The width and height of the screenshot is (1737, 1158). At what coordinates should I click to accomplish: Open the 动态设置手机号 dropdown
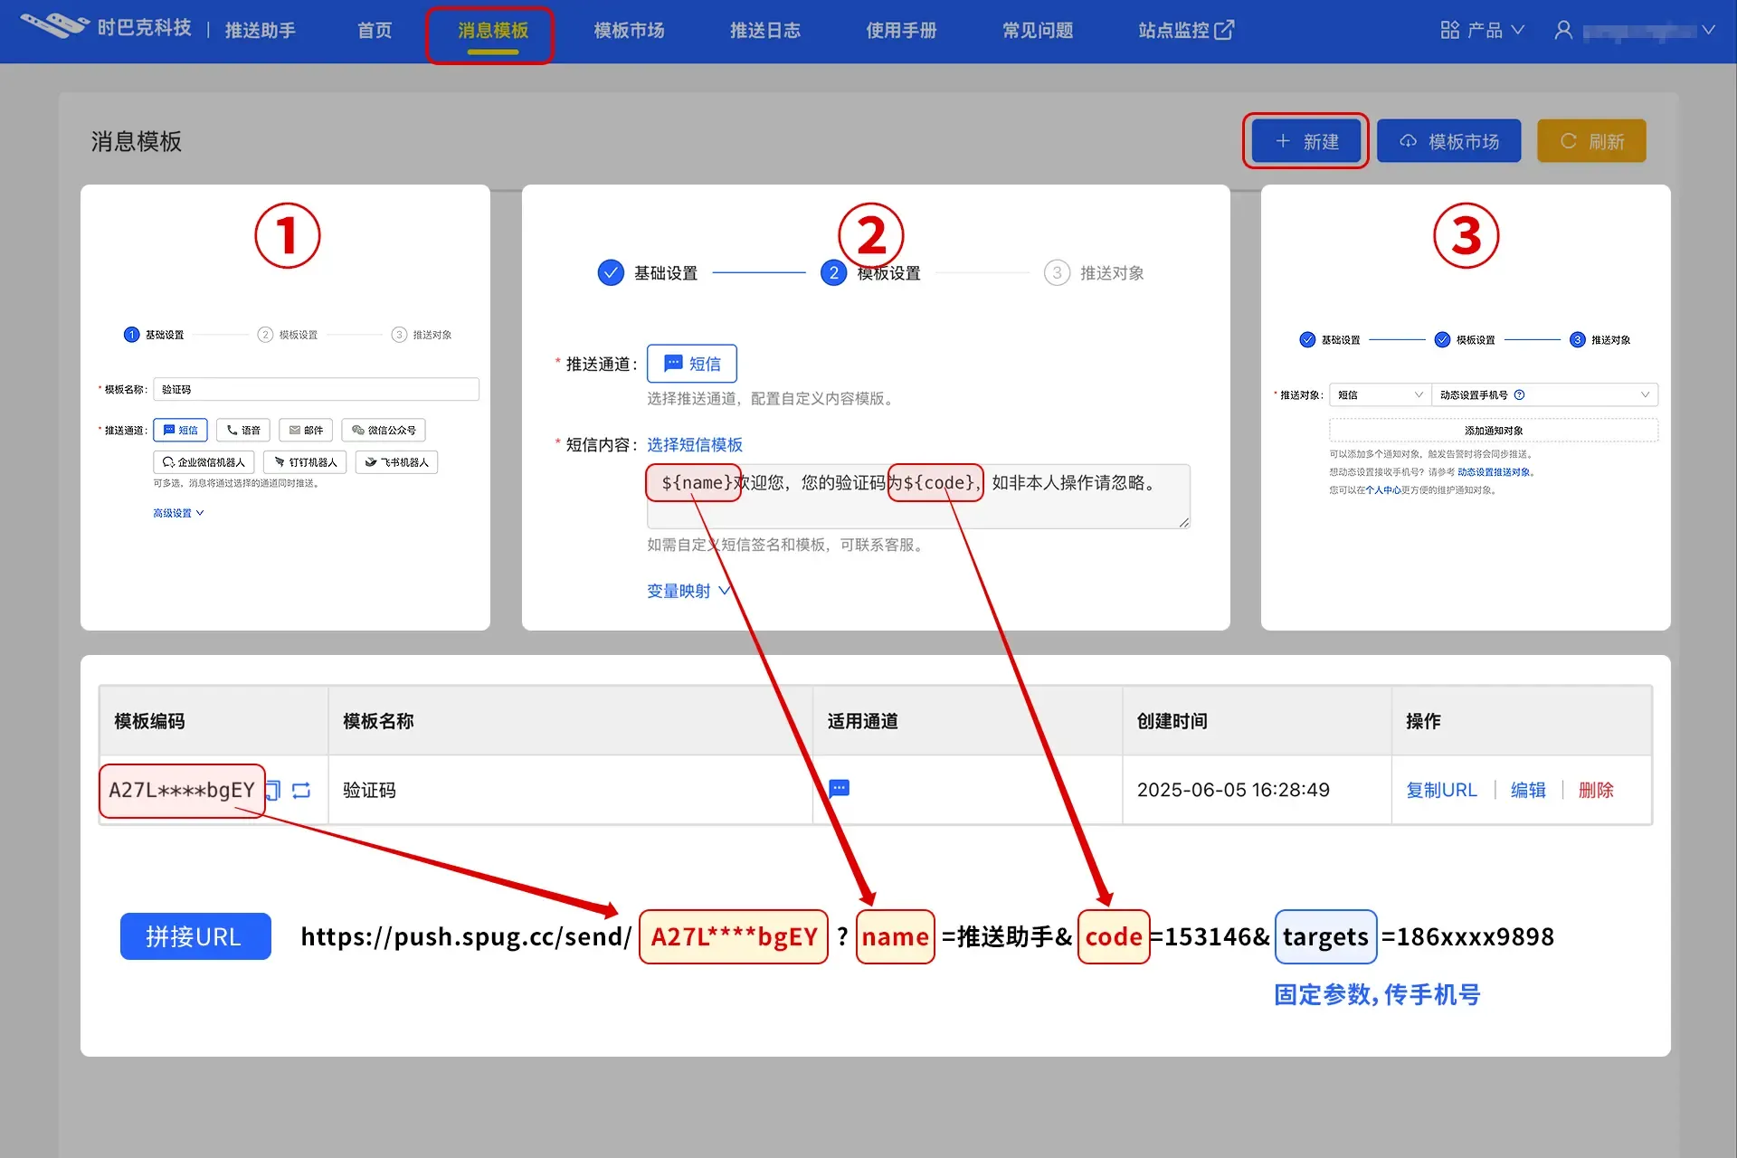pos(1544,394)
